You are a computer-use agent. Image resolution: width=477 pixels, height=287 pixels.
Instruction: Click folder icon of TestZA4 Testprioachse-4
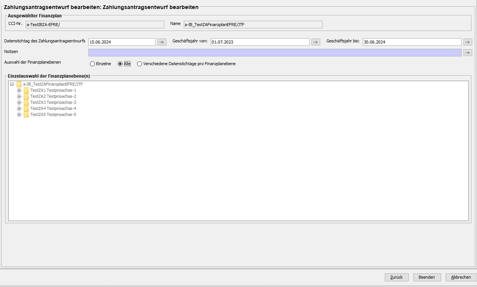pyautogui.click(x=26, y=109)
